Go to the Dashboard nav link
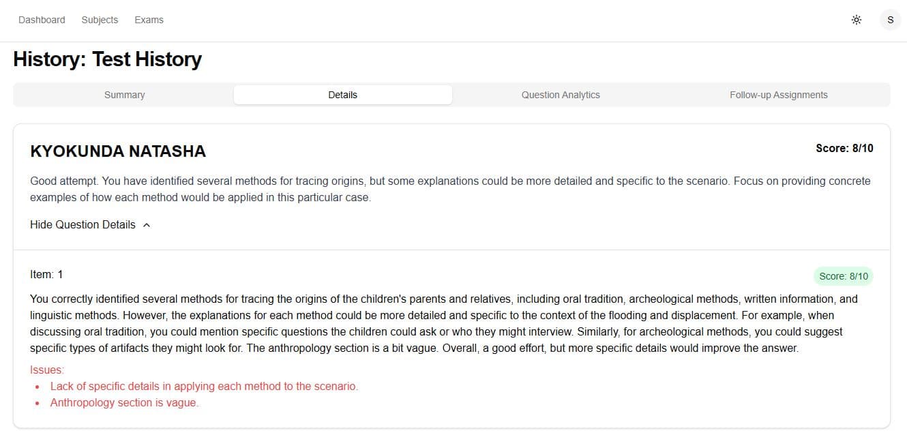The image size is (907, 433). click(x=42, y=20)
